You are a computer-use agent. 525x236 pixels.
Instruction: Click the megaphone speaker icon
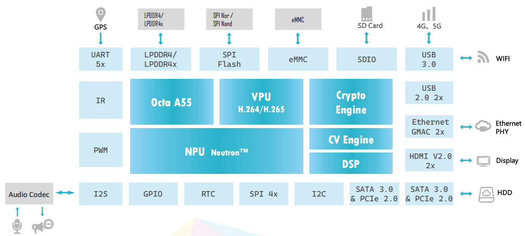click(42, 226)
